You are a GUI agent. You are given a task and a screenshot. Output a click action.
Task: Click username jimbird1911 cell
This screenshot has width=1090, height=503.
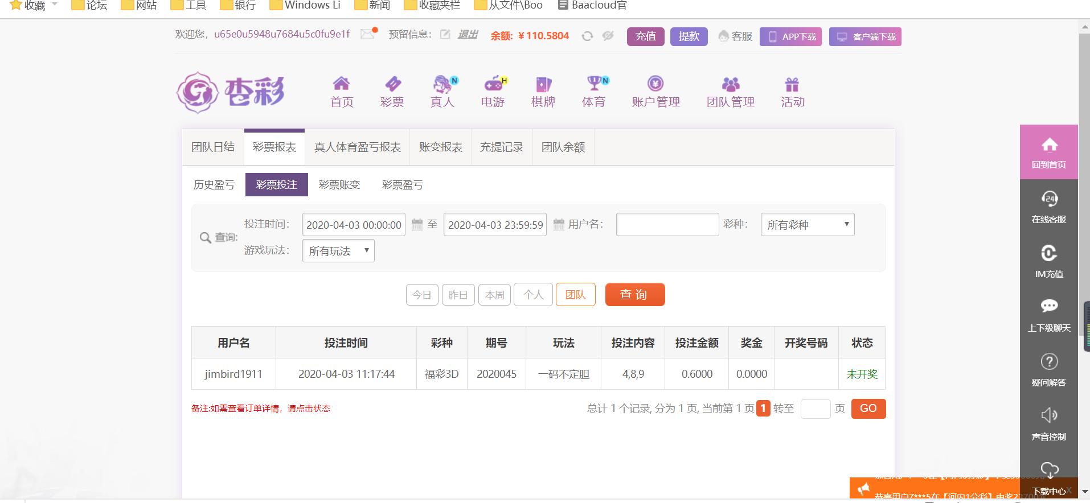tap(233, 374)
